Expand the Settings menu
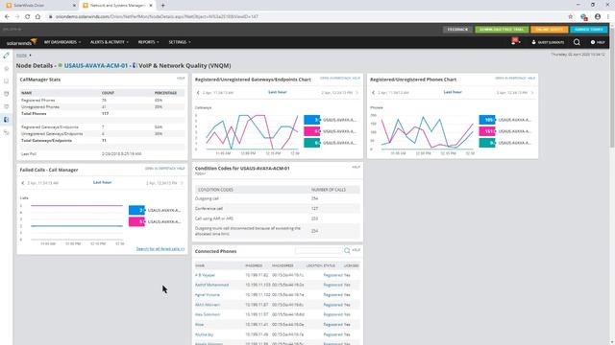 180,42
